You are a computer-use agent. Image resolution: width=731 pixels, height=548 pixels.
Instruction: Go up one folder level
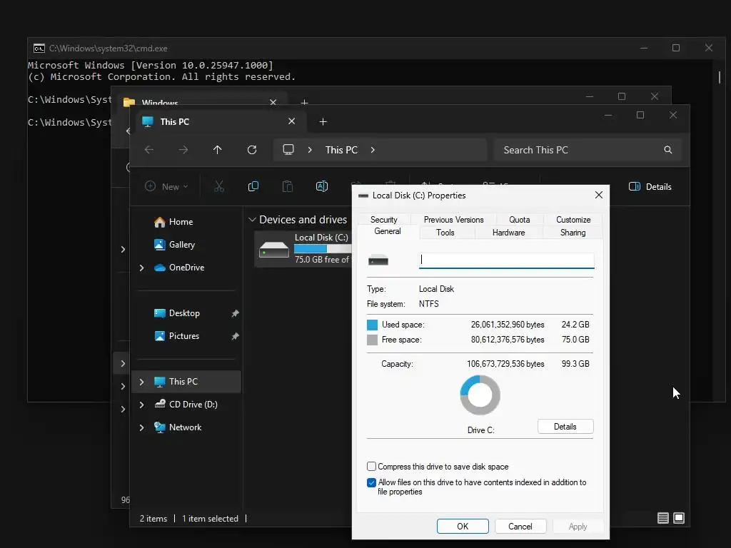coord(217,150)
